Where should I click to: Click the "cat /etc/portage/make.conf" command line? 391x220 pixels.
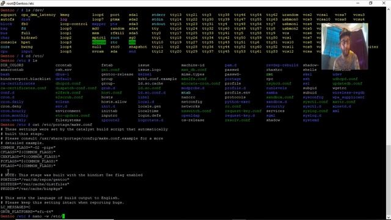(x=62, y=125)
